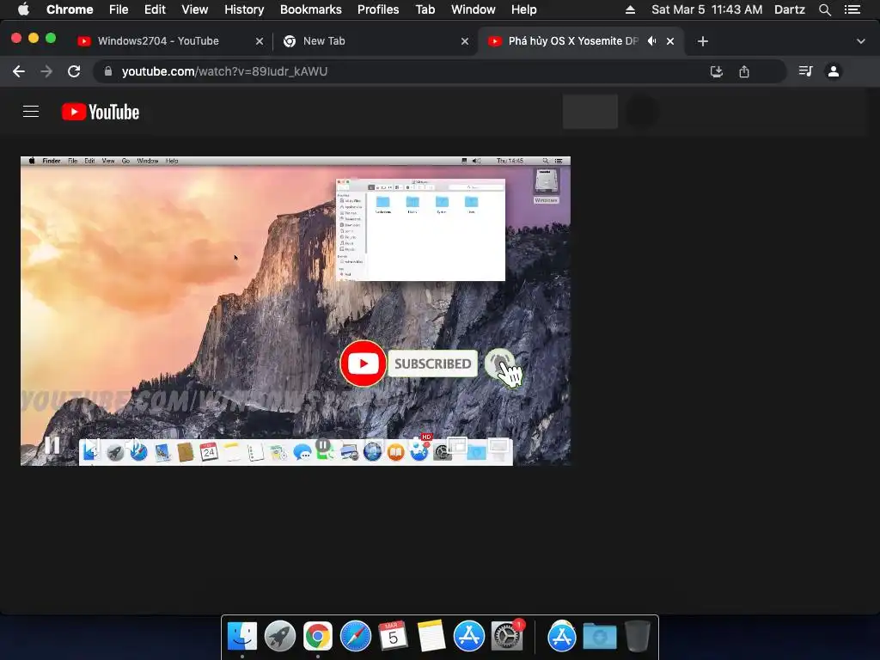Click the lock icon in address bar
The height and width of the screenshot is (660, 880).
pos(108,71)
